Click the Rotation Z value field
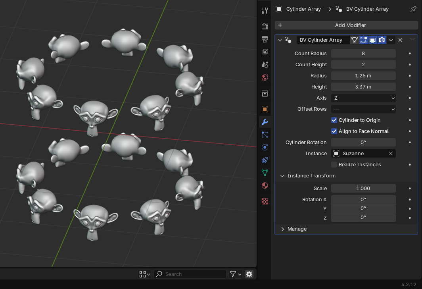Viewport: 422px width, 289px height. (x=363, y=218)
